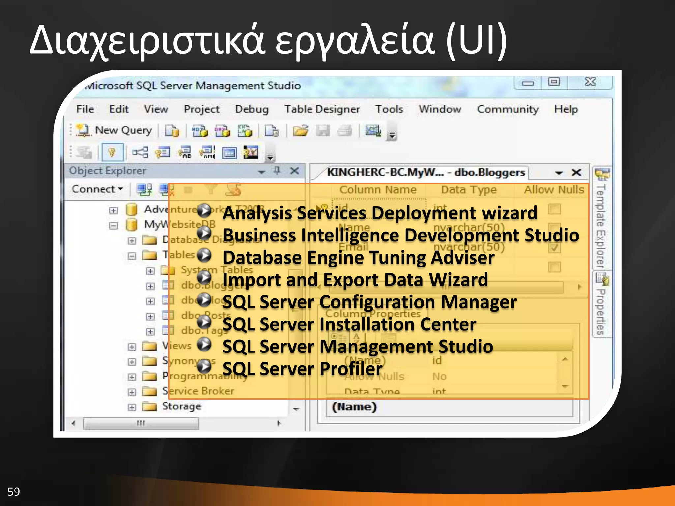Open the Project menu

click(x=201, y=109)
